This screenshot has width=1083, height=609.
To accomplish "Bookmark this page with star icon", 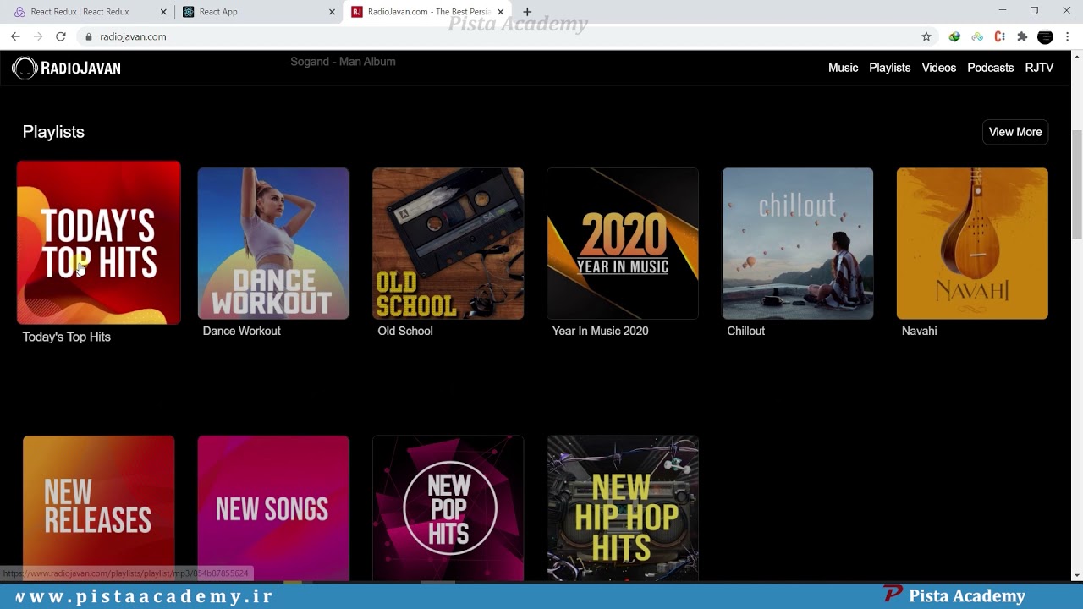I will pyautogui.click(x=926, y=36).
